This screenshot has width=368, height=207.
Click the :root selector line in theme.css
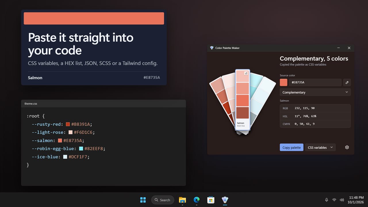pyautogui.click(x=36, y=116)
